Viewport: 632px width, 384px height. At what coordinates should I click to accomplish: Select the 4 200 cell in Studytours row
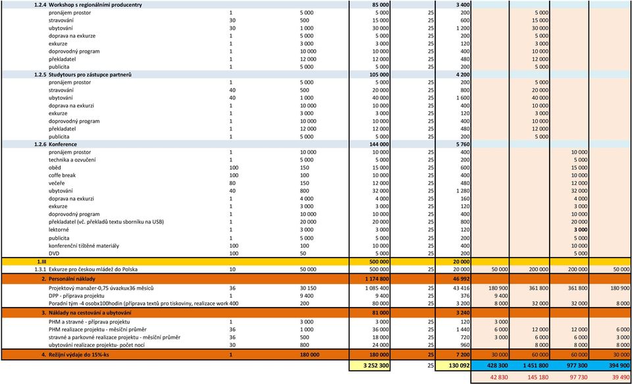tap(461, 74)
